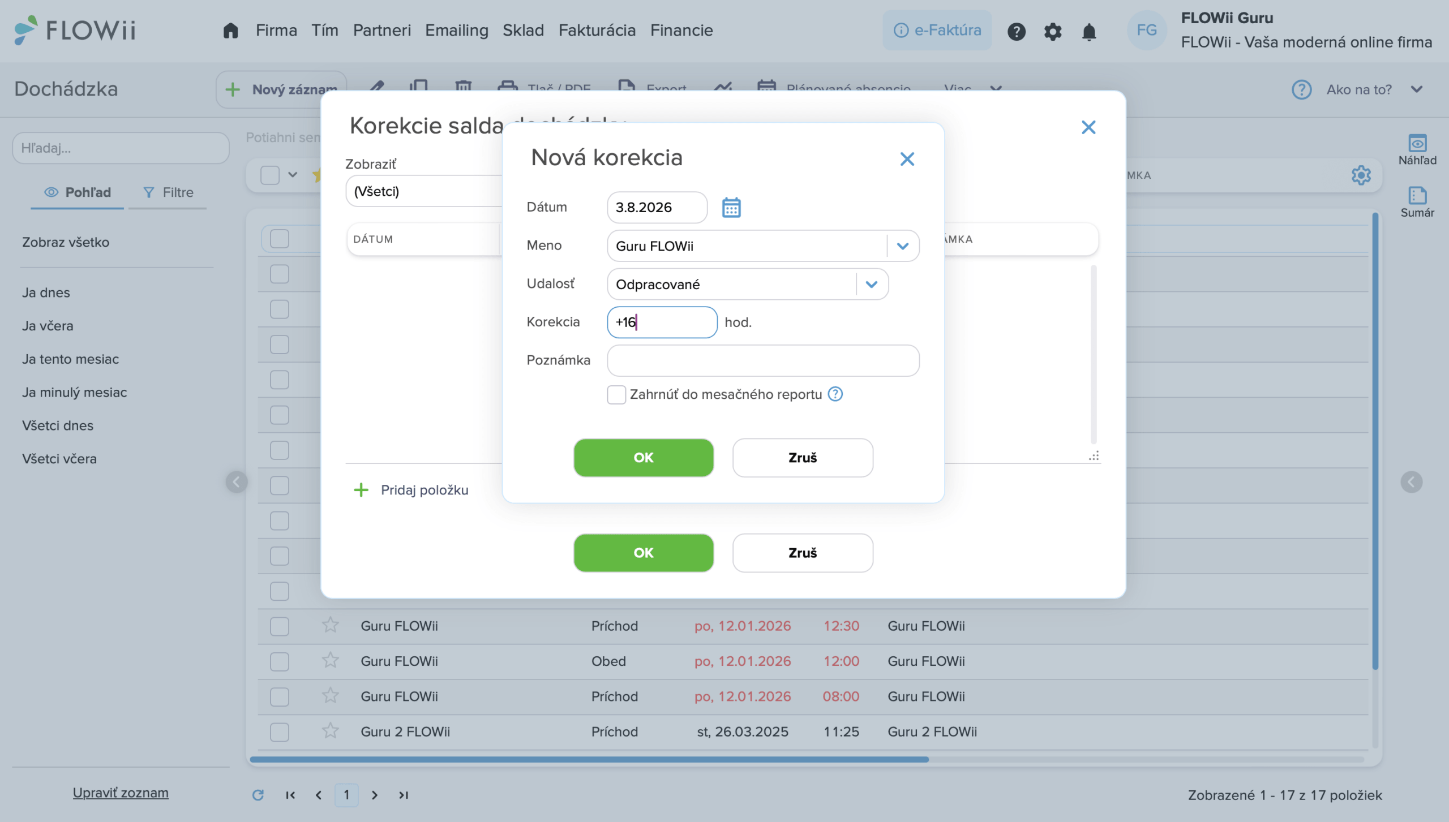This screenshot has height=822, width=1449.
Task: Click the Poznámka input field
Action: pos(763,360)
